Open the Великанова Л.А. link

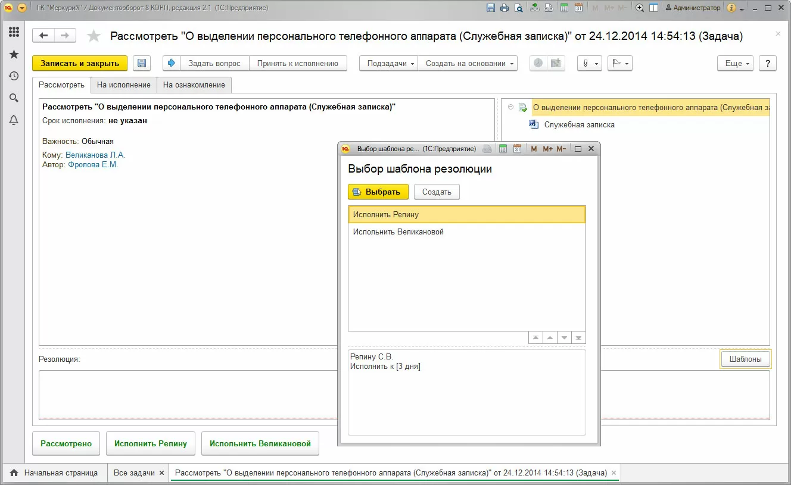pyautogui.click(x=95, y=155)
